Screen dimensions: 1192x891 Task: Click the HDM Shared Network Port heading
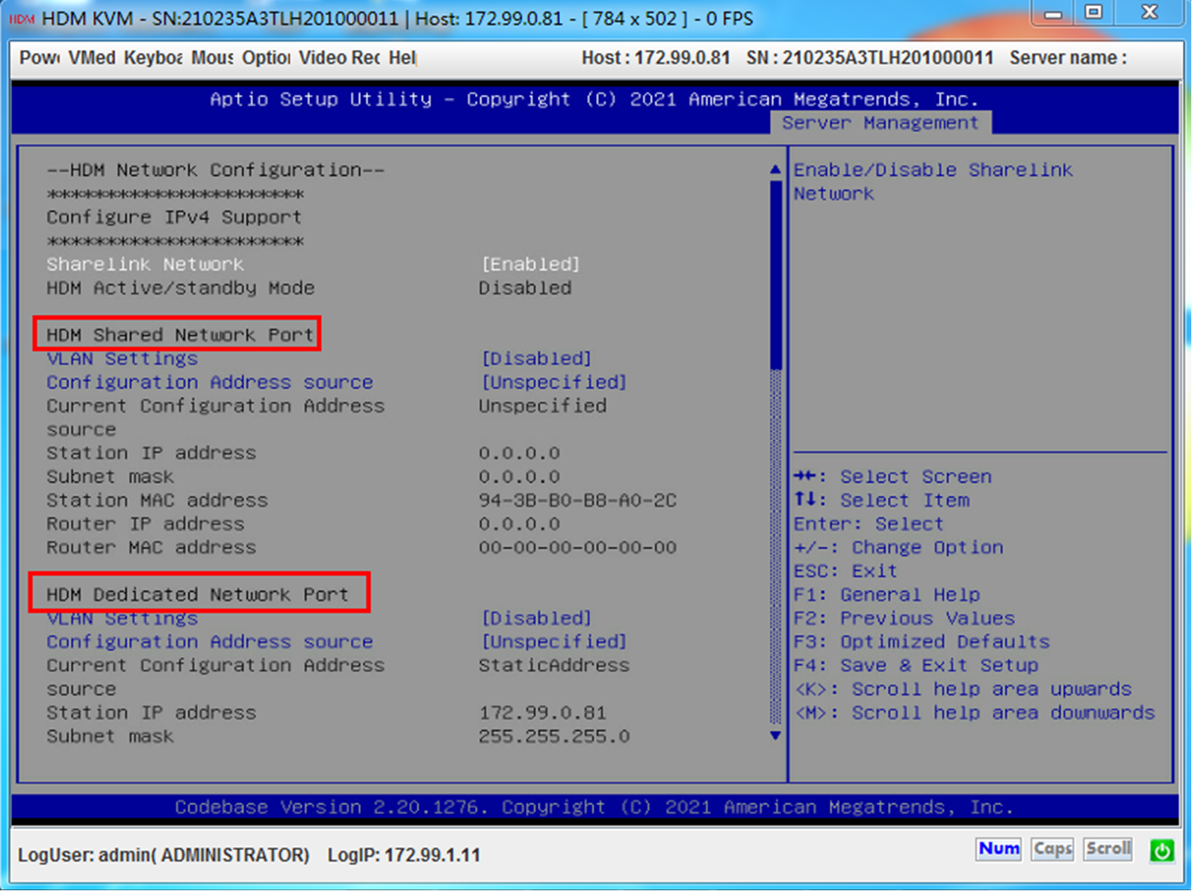179,335
